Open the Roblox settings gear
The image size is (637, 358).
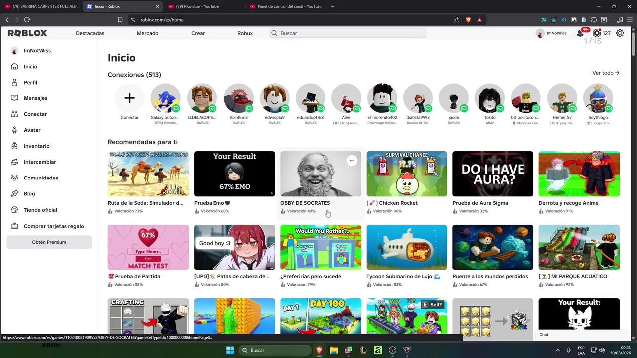[x=620, y=33]
